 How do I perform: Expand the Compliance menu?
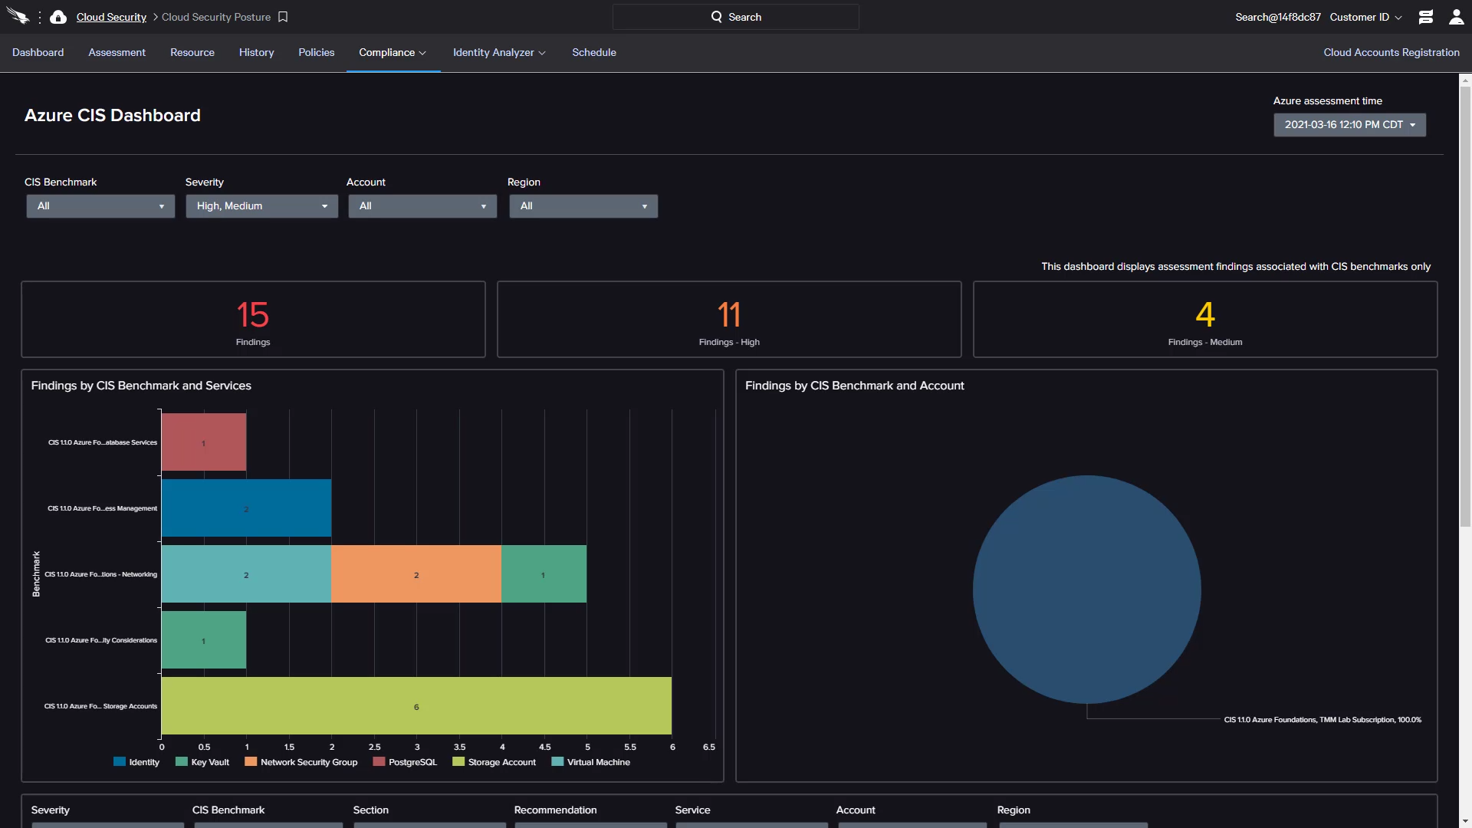tap(393, 52)
